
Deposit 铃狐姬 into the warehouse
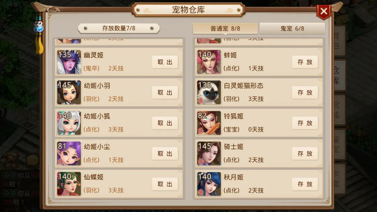point(305,123)
